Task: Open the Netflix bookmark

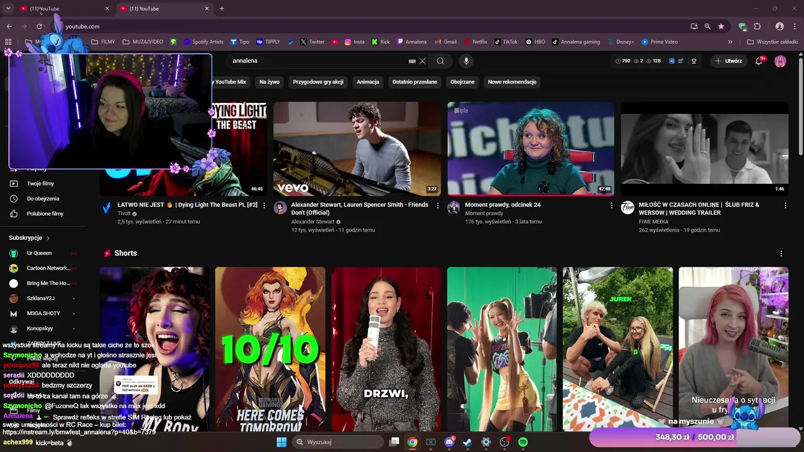Action: click(475, 42)
